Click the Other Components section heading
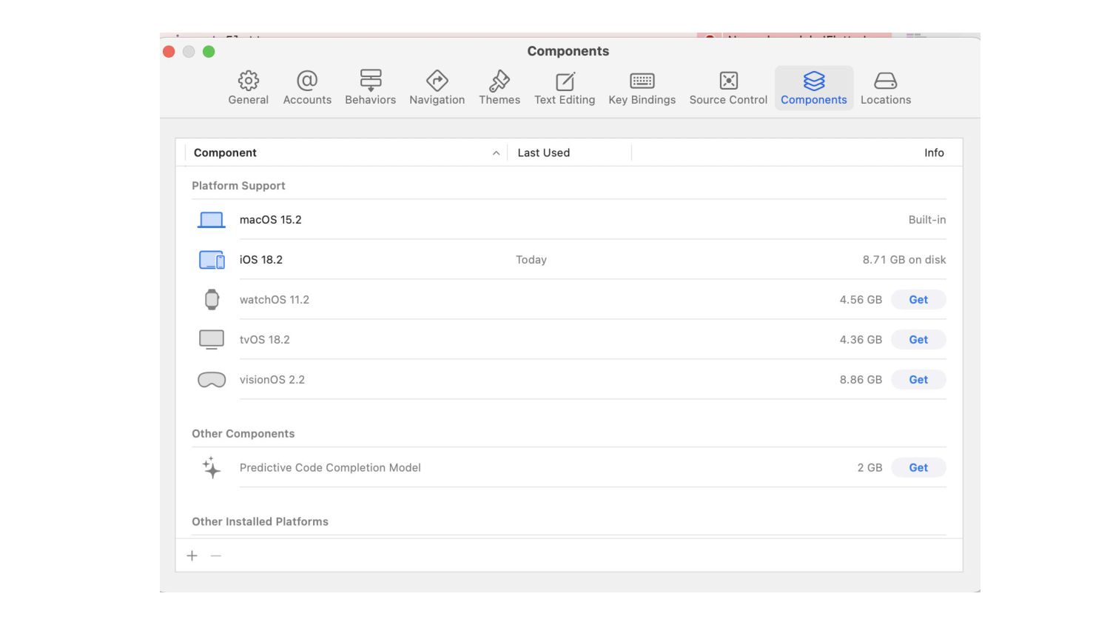Viewport: 1110px width, 625px height. [x=243, y=434]
